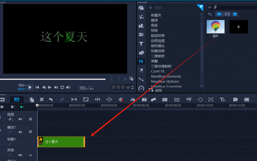
Task: Select 标题效果 filter category
Action: [x=158, y=51]
